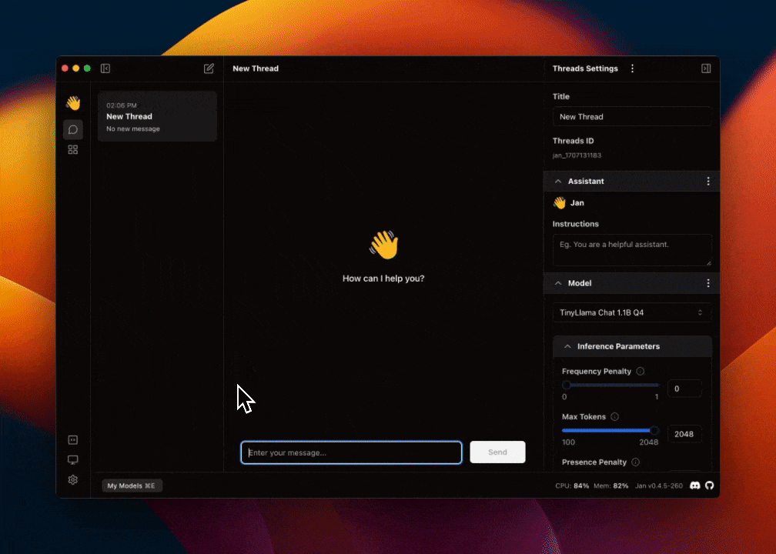
Task: Collapse the left sidebar panel
Action: (105, 68)
